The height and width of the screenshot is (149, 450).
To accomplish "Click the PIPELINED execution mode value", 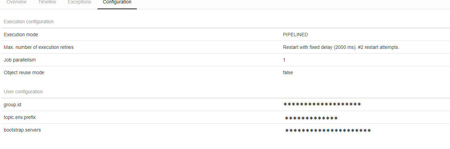I will pos(295,35).
